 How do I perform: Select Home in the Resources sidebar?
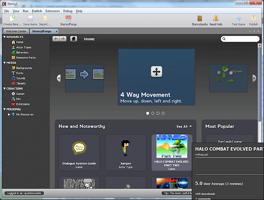pyautogui.click(x=17, y=42)
